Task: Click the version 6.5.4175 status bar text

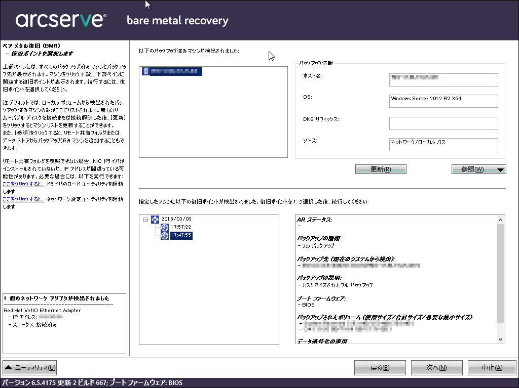Action: 92,383
